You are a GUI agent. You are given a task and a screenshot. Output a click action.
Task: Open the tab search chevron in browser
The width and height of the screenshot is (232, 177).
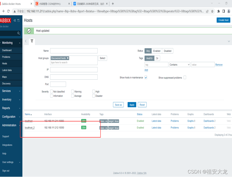point(212,3)
